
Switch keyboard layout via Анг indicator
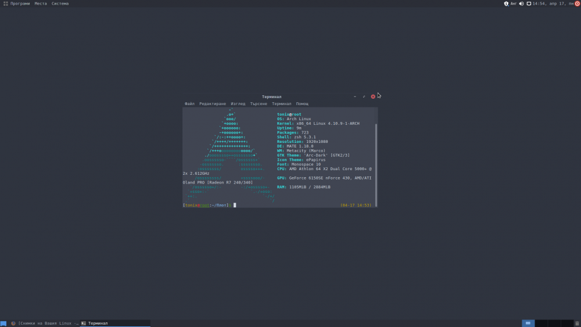click(514, 3)
